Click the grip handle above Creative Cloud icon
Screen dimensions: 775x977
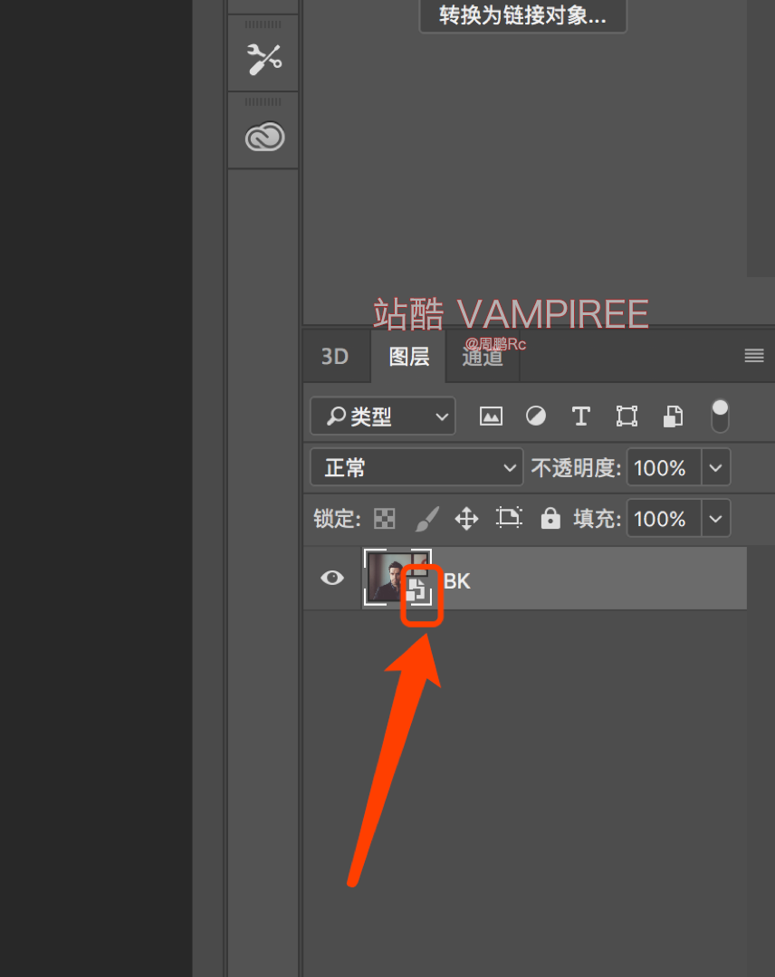pyautogui.click(x=263, y=101)
